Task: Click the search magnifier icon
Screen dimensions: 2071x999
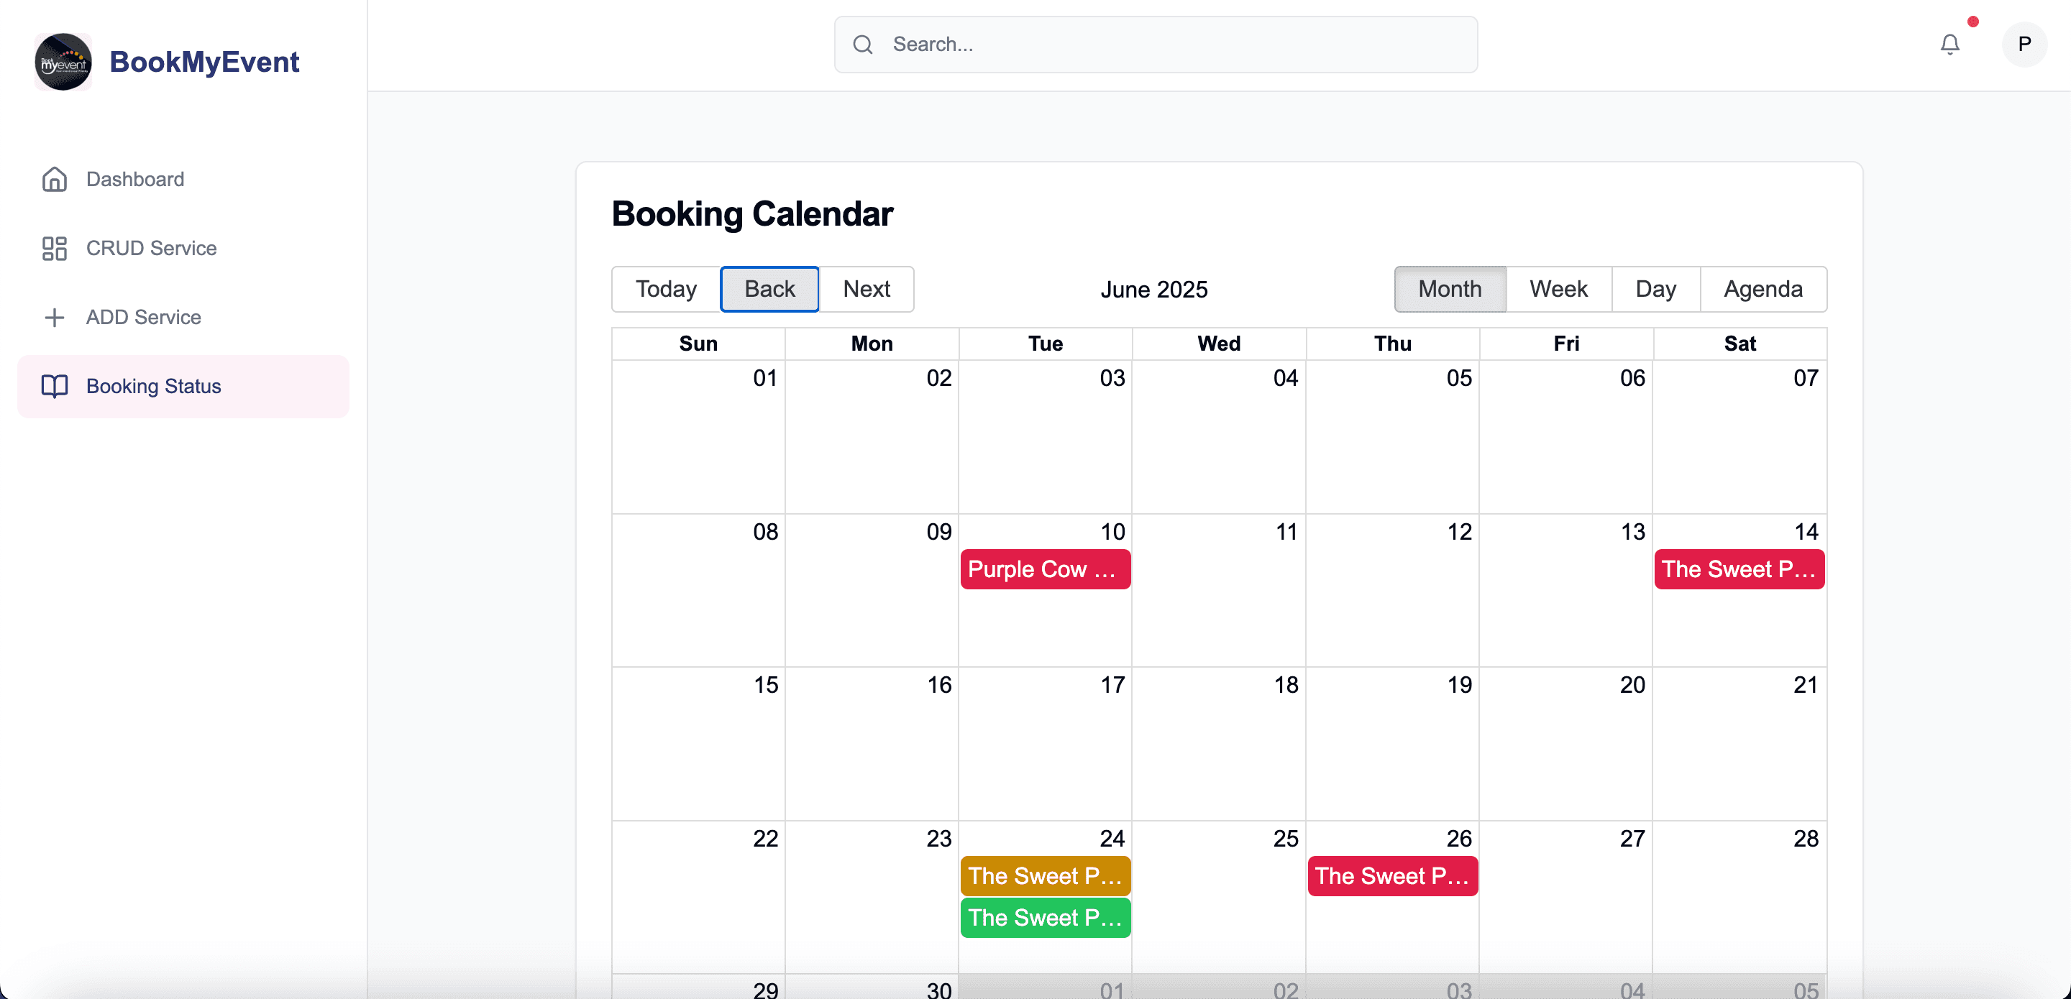Action: [x=863, y=45]
